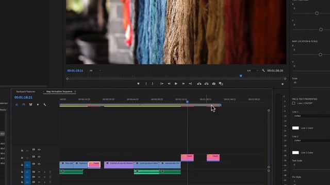The width and height of the screenshot is (330, 185).
Task: Step back one frame in Program Monitor
Action: coord(169,84)
